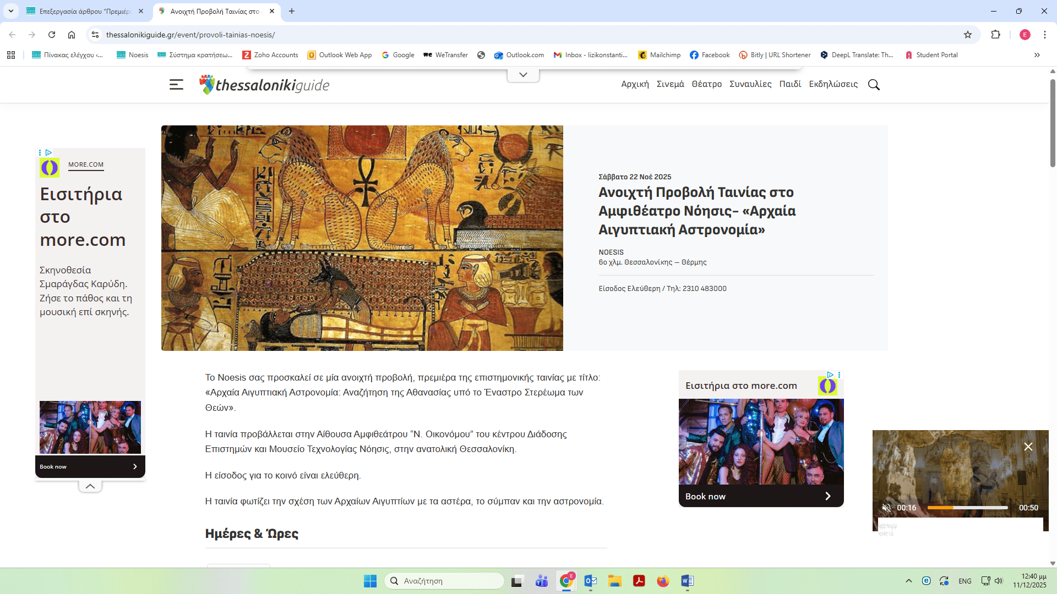The width and height of the screenshot is (1057, 594).
Task: Collapse the left ad with the chevron
Action: click(90, 486)
